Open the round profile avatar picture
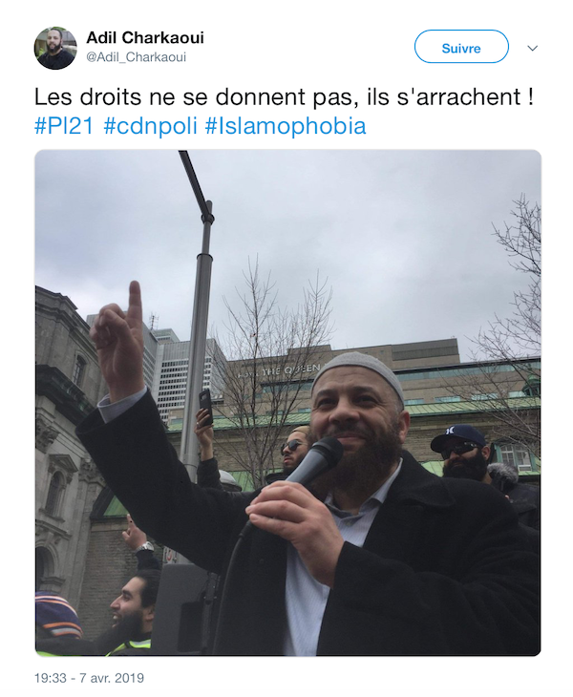Viewport: 573px width, 697px height. (x=55, y=48)
